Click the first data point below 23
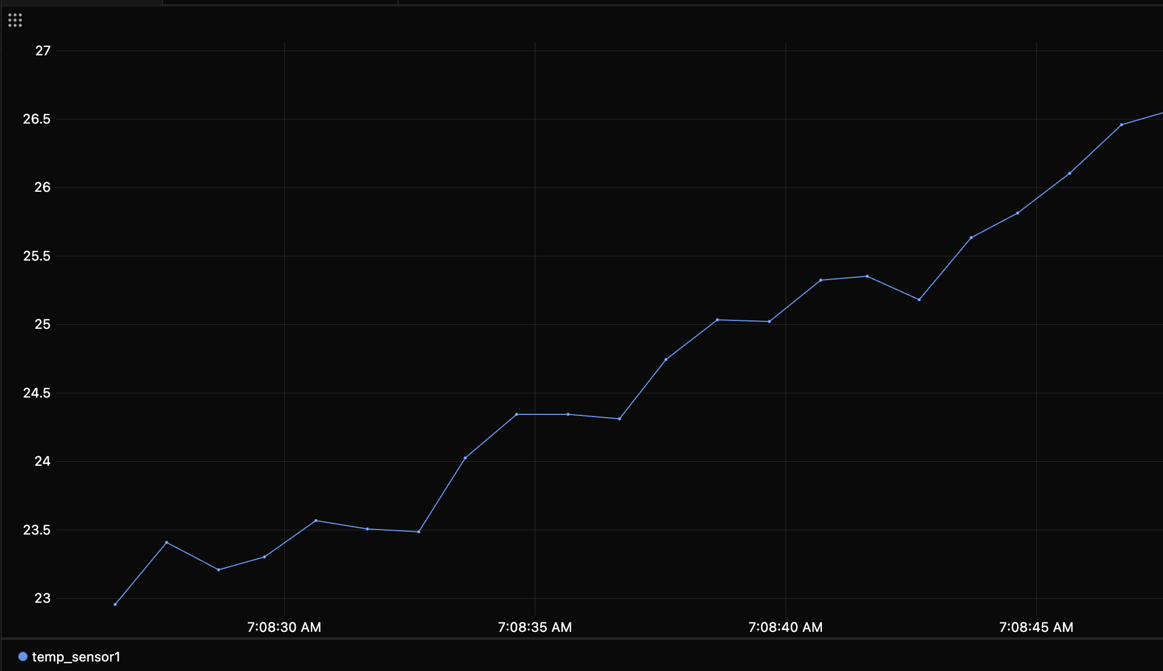Viewport: 1163px width, 671px height. coord(115,604)
